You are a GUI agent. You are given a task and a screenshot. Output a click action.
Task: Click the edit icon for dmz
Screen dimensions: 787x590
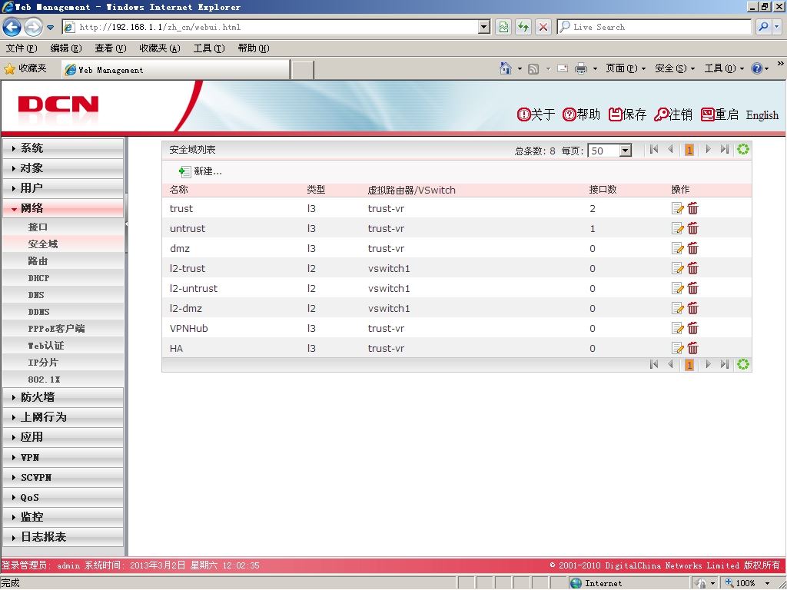678,248
